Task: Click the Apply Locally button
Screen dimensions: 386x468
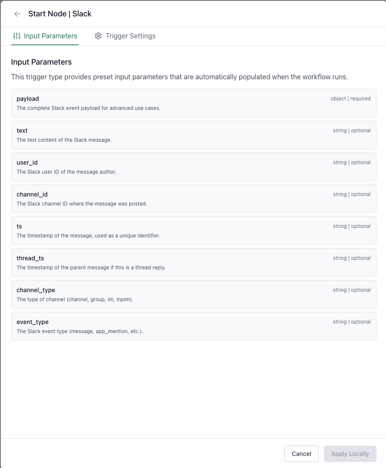Action: tap(350, 454)
